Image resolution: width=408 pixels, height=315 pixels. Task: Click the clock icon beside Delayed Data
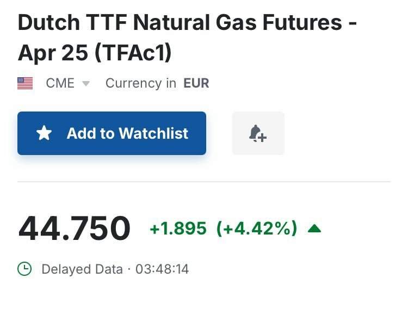coord(24,269)
